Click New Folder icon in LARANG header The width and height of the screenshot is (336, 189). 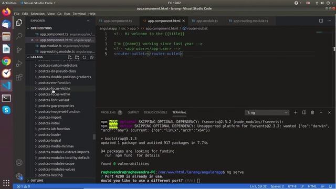click(x=77, y=57)
